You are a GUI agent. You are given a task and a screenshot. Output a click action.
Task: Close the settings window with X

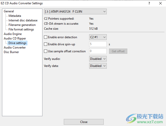pos(160,3)
